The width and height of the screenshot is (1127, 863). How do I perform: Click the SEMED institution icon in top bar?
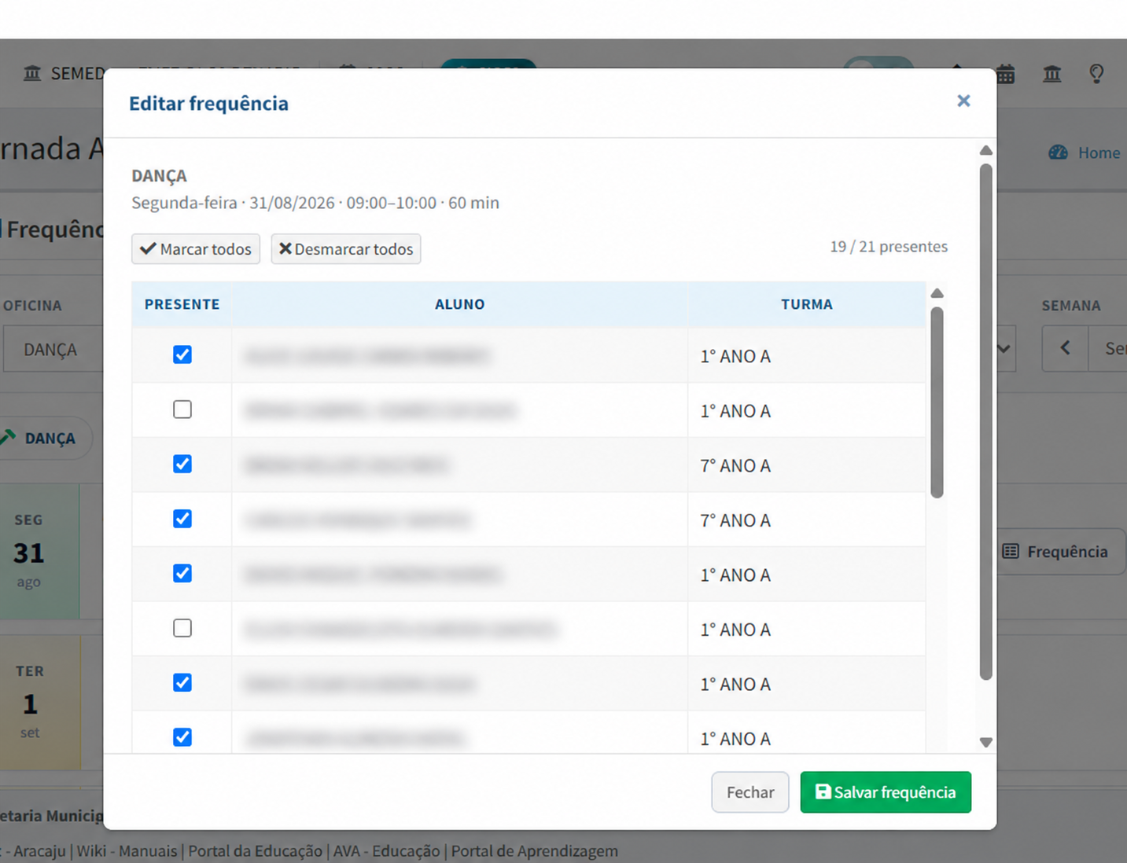32,73
